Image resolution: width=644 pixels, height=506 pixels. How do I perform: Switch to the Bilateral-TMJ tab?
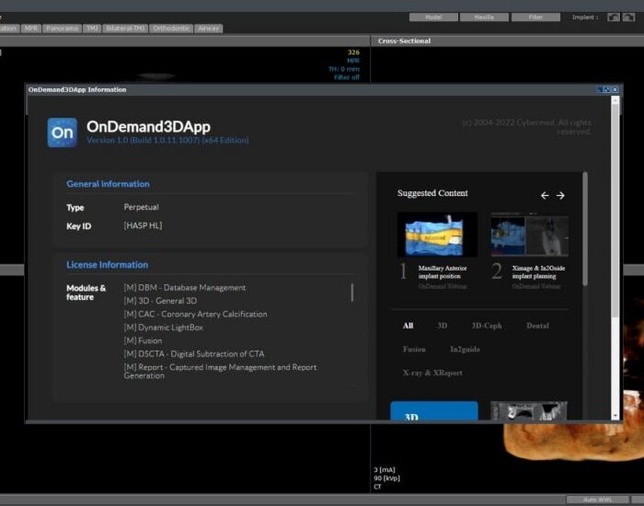click(125, 29)
